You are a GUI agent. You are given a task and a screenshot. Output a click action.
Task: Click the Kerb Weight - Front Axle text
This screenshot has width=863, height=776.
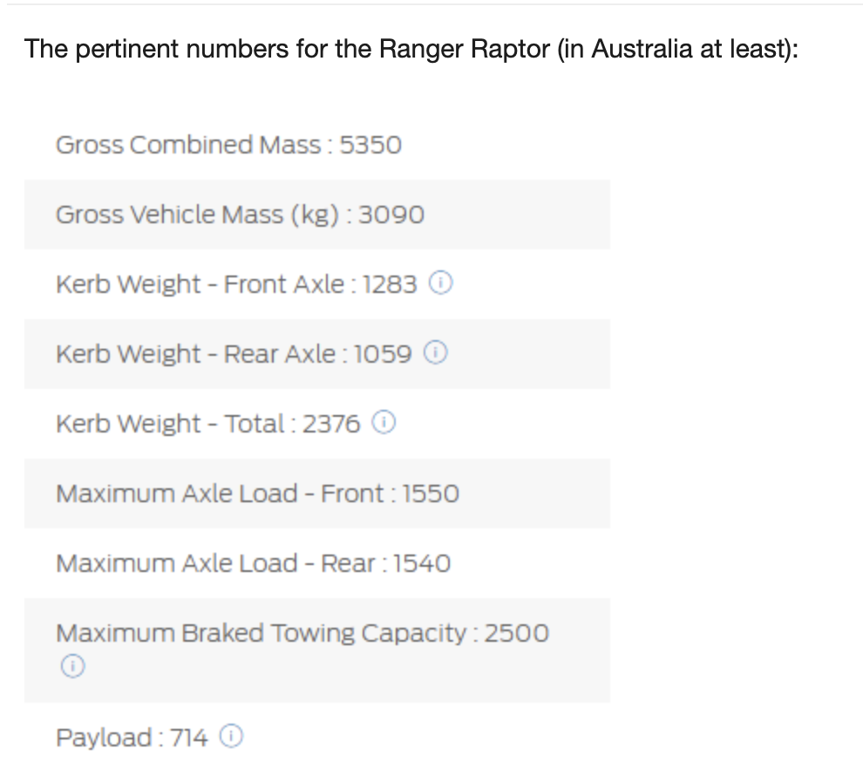tap(200, 284)
